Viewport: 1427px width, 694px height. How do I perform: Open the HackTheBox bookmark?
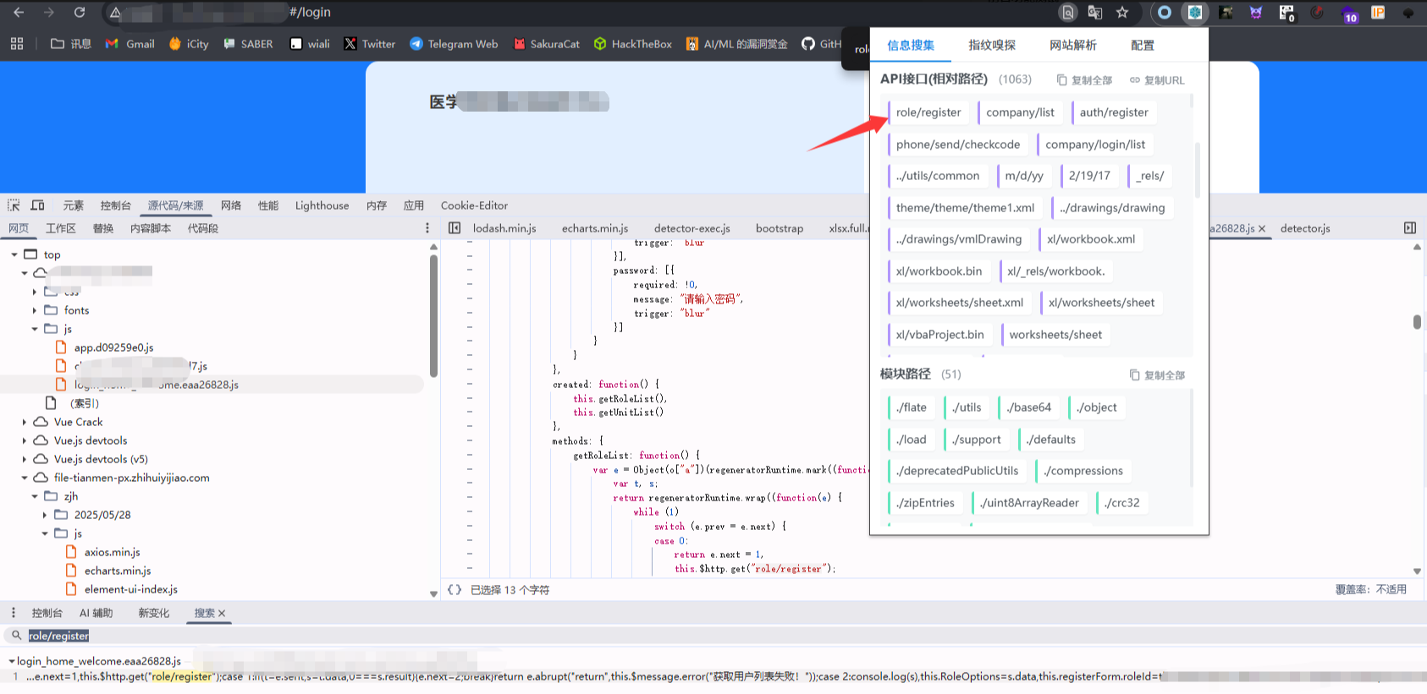tap(632, 44)
